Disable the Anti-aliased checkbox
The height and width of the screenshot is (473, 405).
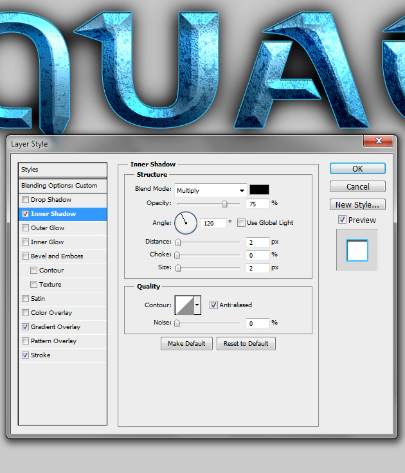(x=214, y=305)
